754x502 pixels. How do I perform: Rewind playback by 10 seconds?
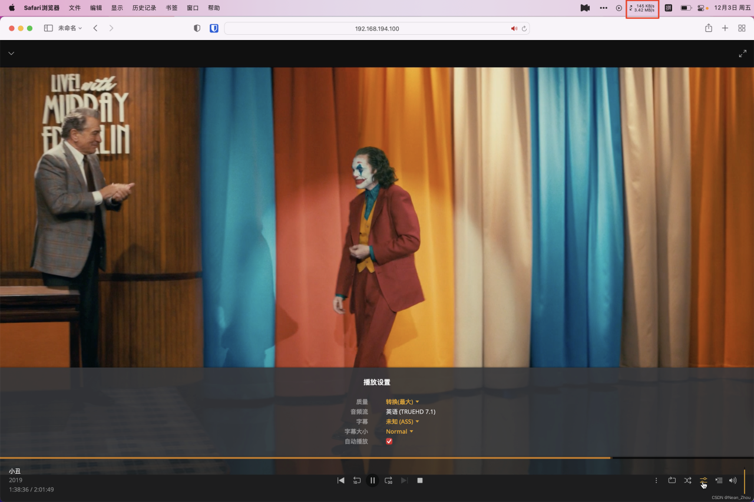coord(356,480)
